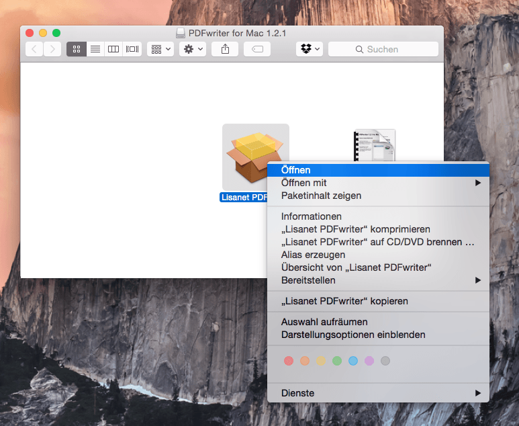Go back with the left arrow button

[34, 49]
